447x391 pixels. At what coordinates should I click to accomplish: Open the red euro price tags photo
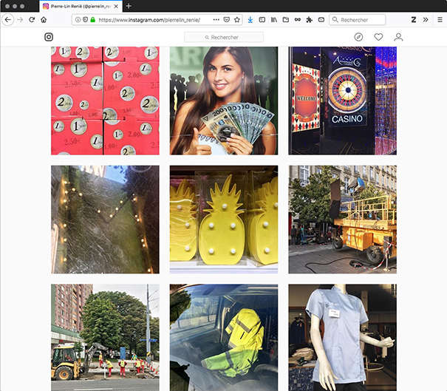pos(105,101)
